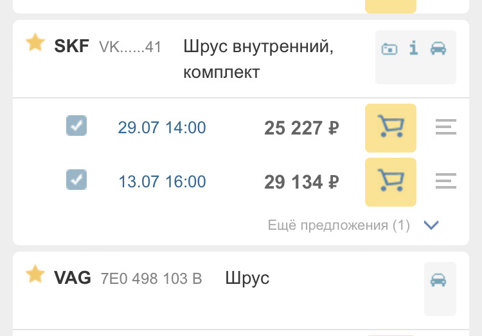Show car applicability icon for VAG
Image resolution: width=482 pixels, height=336 pixels.
438,280
